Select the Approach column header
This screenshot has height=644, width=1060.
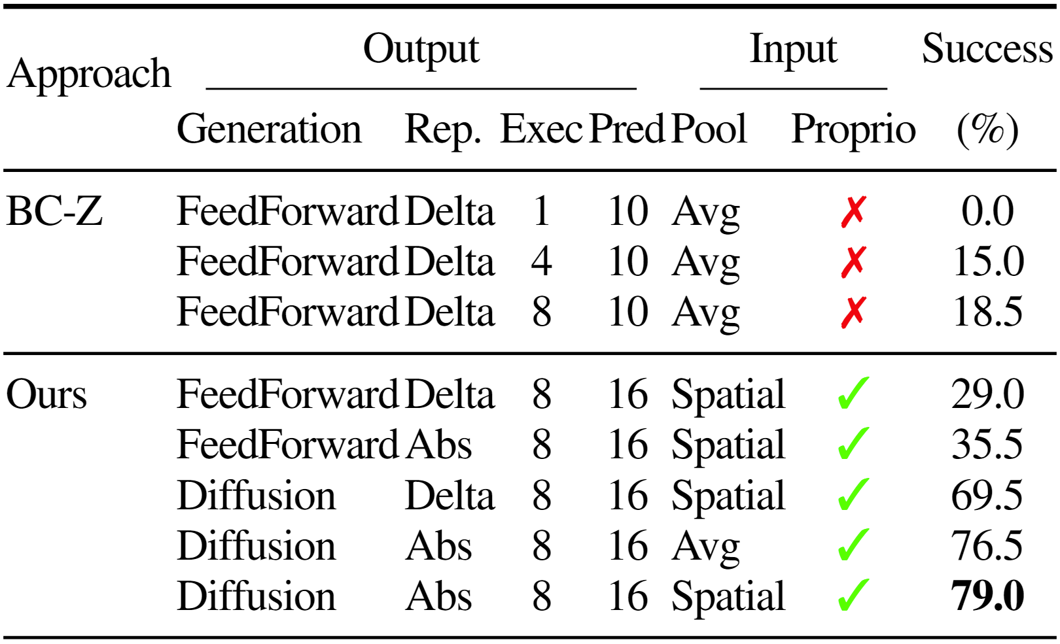[89, 75]
